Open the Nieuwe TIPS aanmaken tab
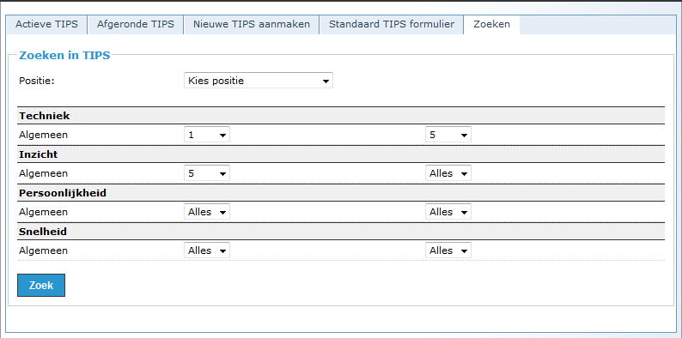 tap(252, 24)
